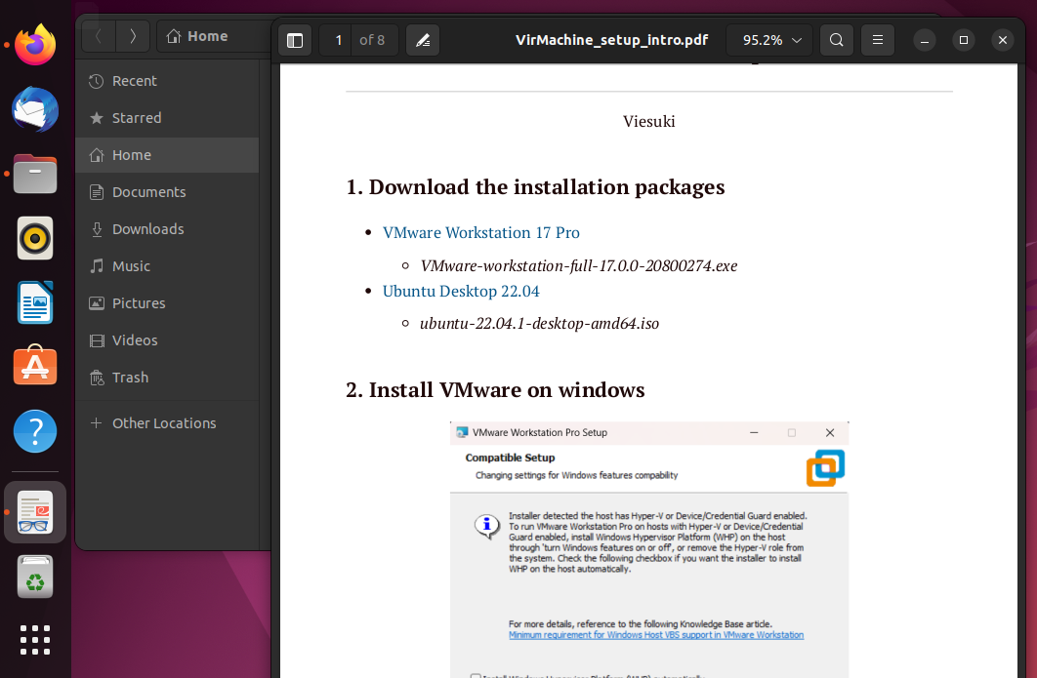The height and width of the screenshot is (678, 1037).
Task: Open LibreOffice Writer from the dock
Action: [x=35, y=302]
